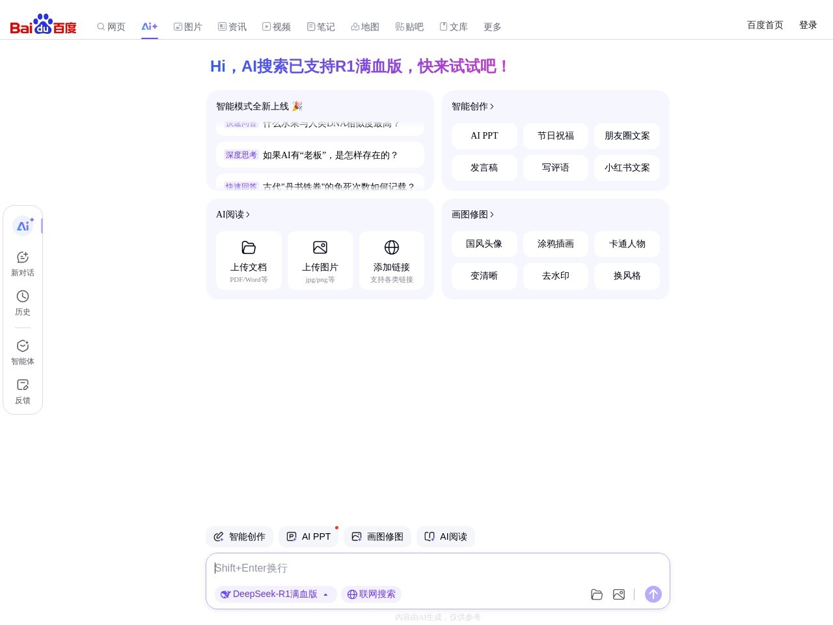Select the 去水印 watermark removal option
This screenshot has width=833, height=625.
(555, 275)
